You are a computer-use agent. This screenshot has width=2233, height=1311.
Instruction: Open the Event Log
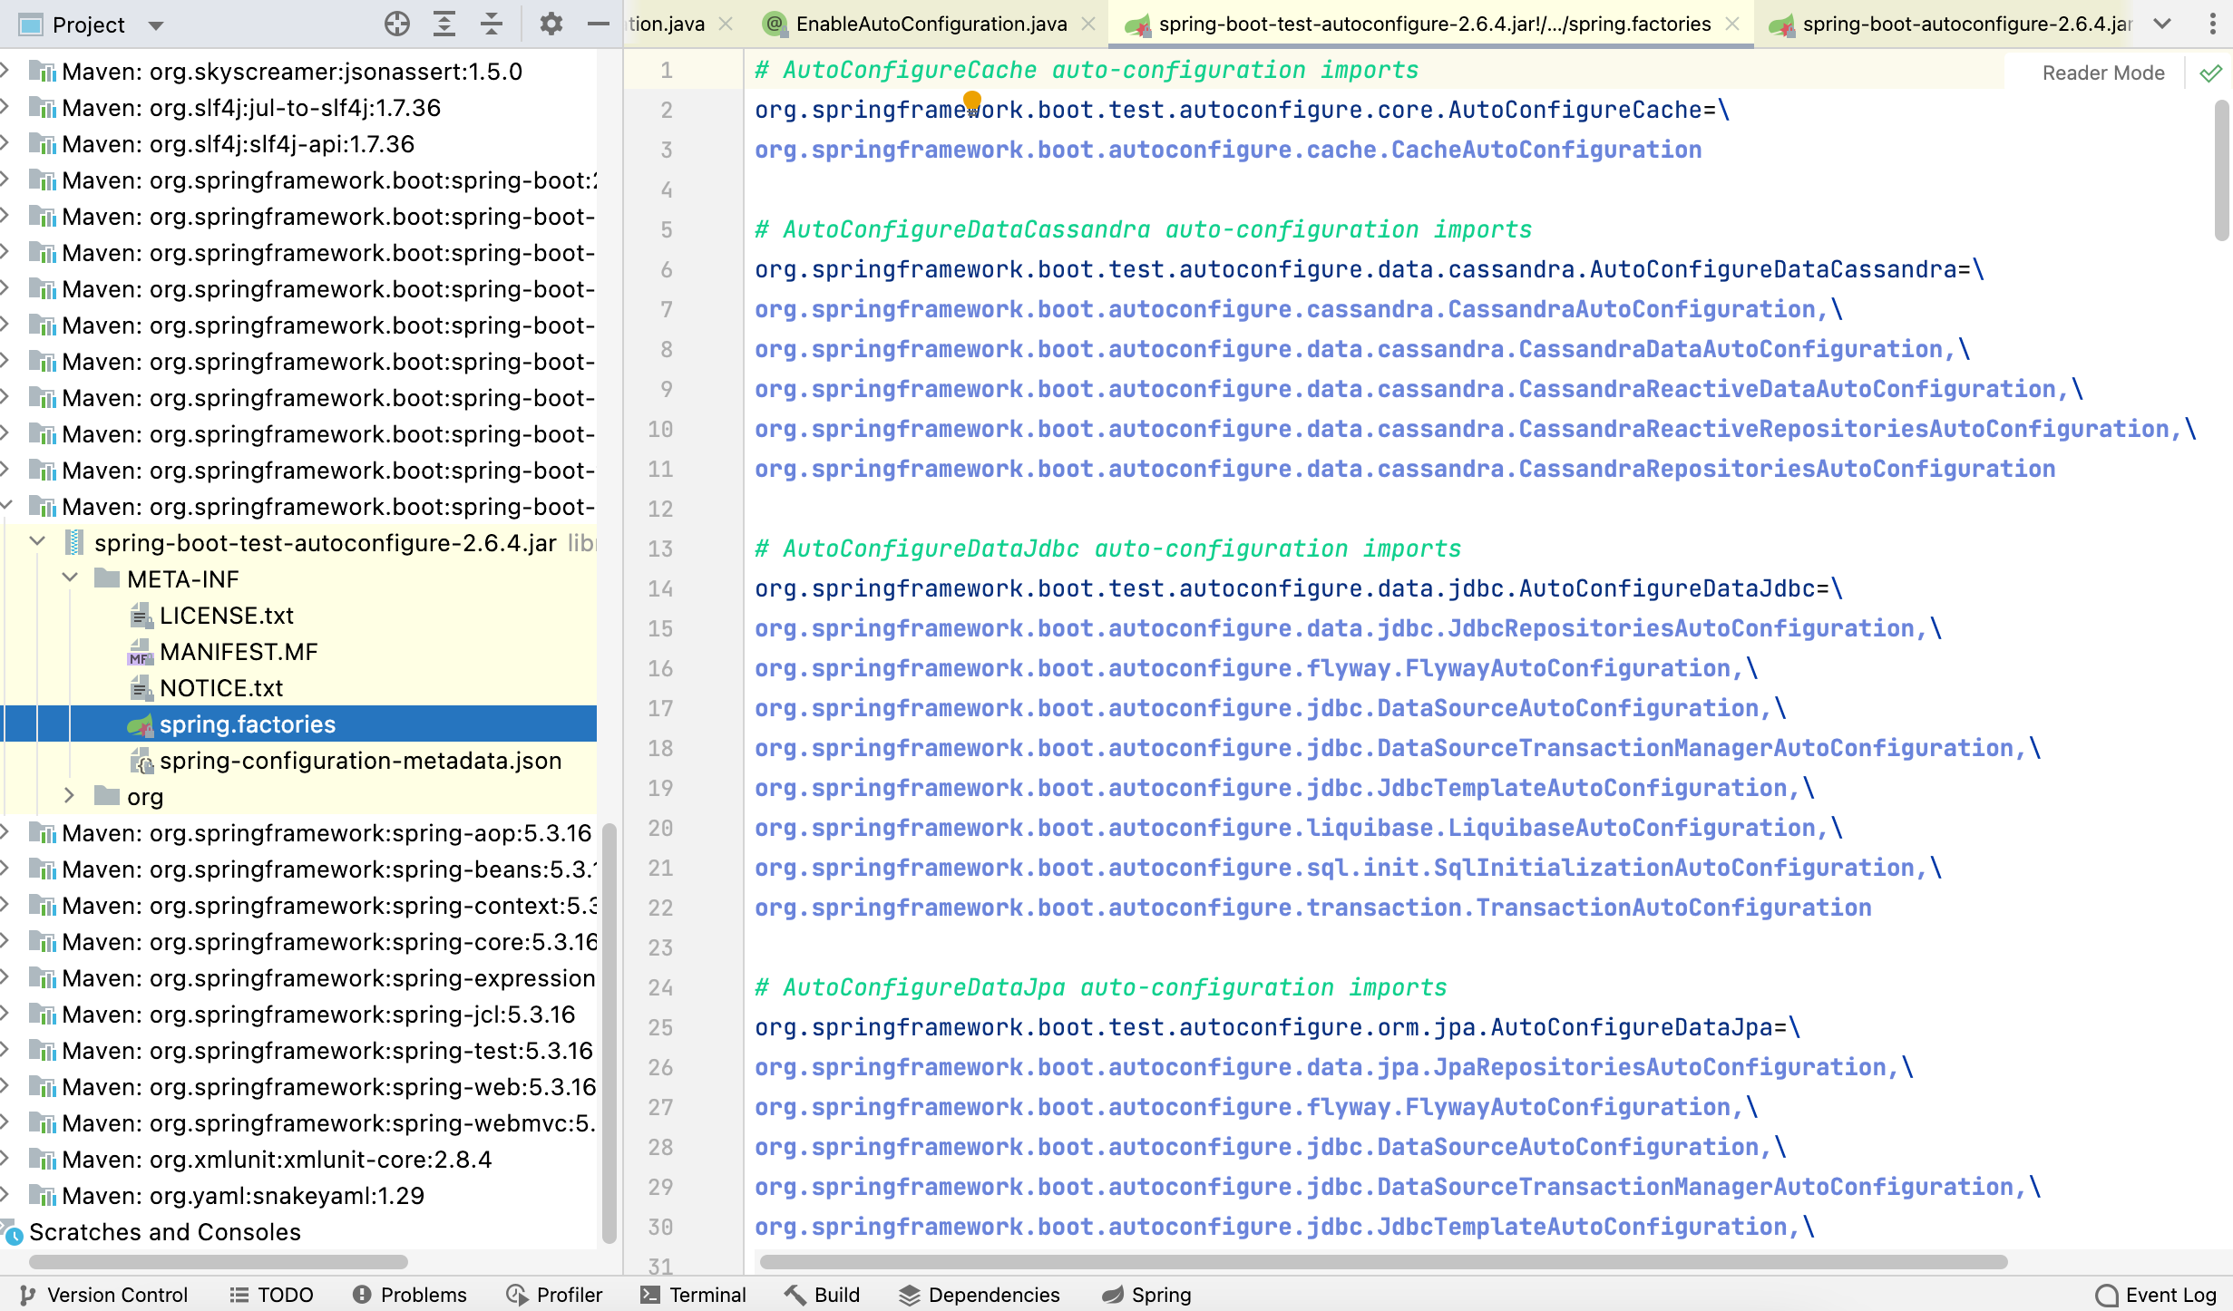2157,1295
